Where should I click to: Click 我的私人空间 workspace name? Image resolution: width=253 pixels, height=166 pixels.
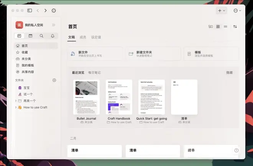34,25
